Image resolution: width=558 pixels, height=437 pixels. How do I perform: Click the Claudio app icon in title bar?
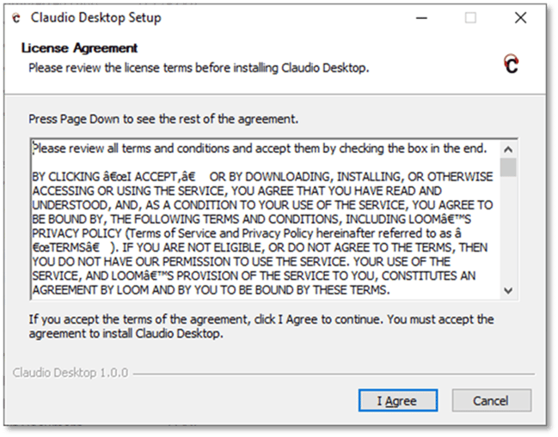pos(16,18)
